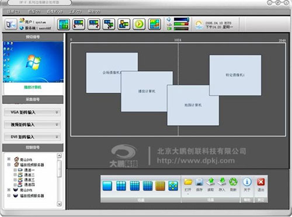Select the layout icon with four green dots
Image resolution: width=292 pixels, height=217 pixels.
pos(173,185)
